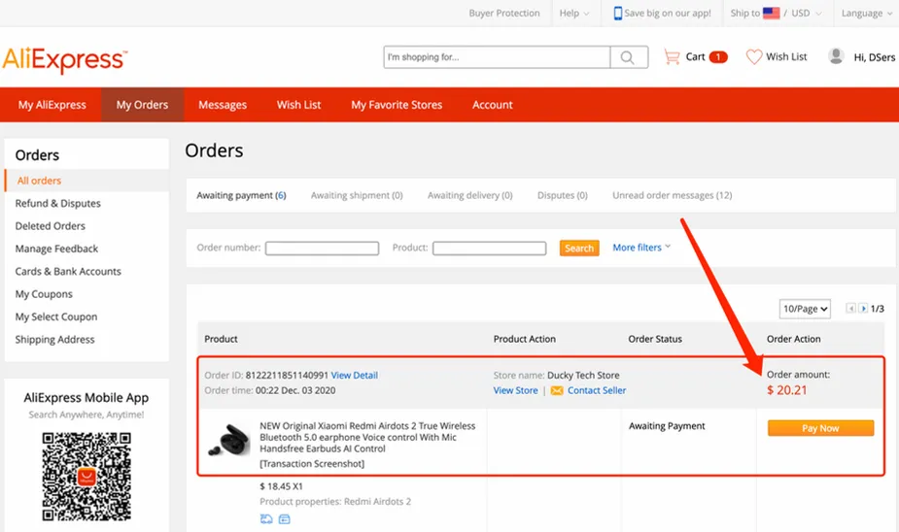Open Cards & Bank Accounts in sidebar
Image resolution: width=899 pixels, height=532 pixels.
(68, 272)
